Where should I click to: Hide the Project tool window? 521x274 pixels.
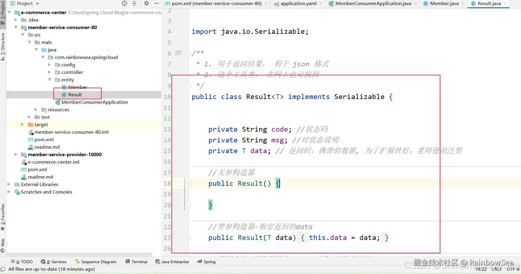click(x=156, y=3)
